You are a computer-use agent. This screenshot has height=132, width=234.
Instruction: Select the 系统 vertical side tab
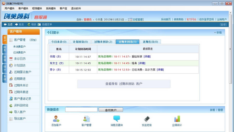[5, 78]
